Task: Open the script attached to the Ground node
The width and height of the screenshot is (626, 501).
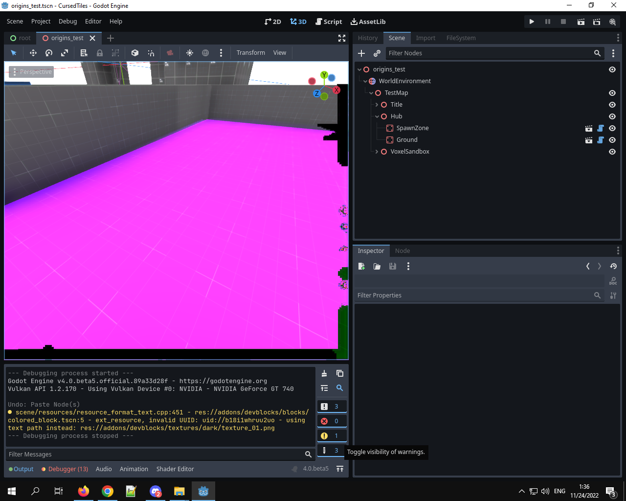Action: coord(600,140)
